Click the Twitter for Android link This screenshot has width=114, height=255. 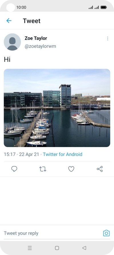pos(63,154)
